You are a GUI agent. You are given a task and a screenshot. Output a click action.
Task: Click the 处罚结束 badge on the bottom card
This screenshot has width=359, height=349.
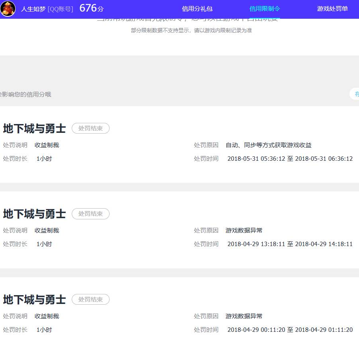[x=90, y=300]
